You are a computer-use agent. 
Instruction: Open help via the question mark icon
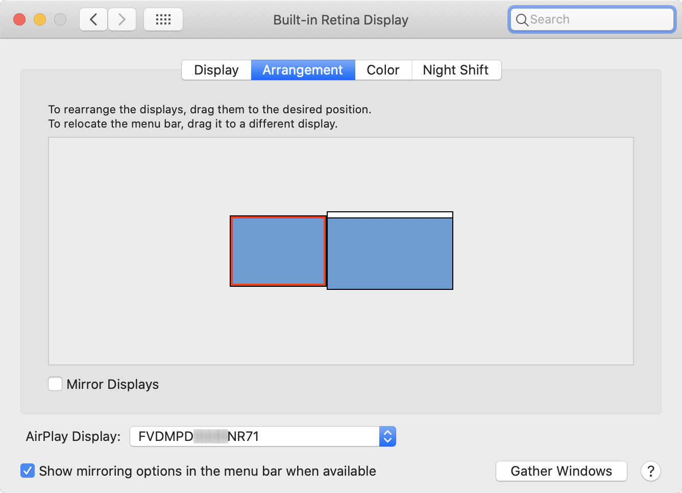click(x=651, y=471)
